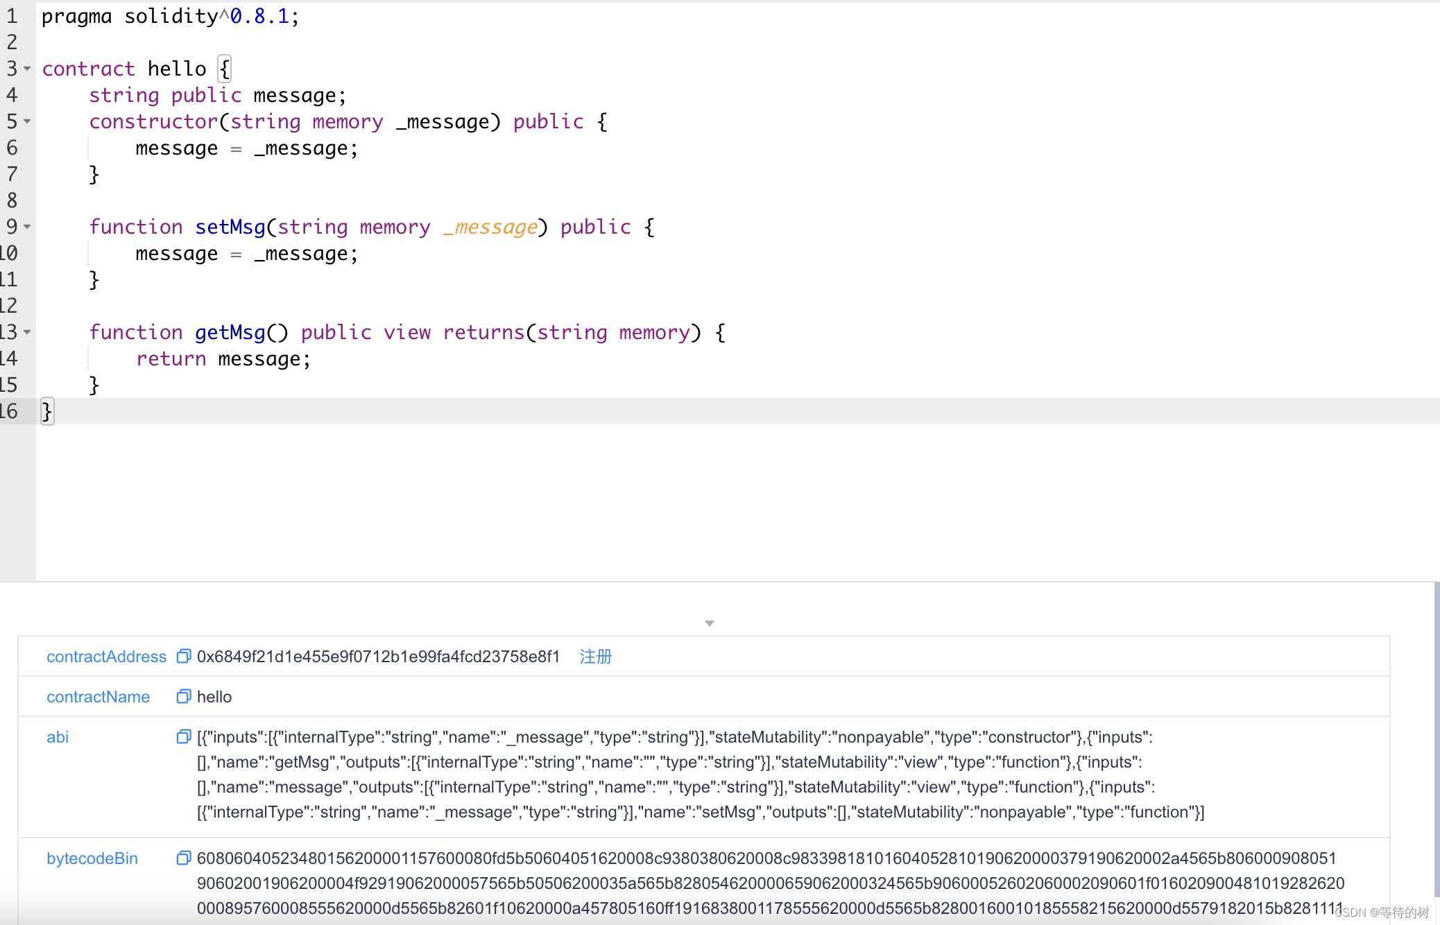The width and height of the screenshot is (1440, 925).
Task: Select the bytecodeBin label
Action: (92, 858)
